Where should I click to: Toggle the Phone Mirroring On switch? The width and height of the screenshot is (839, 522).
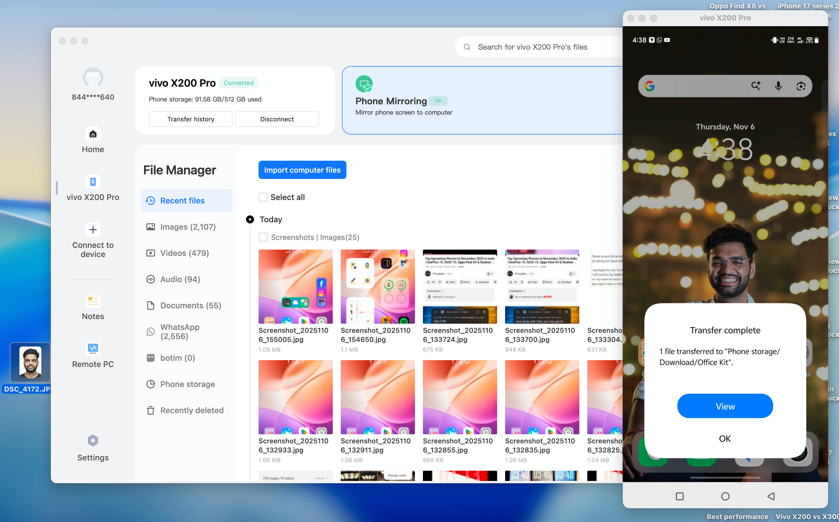(x=438, y=101)
